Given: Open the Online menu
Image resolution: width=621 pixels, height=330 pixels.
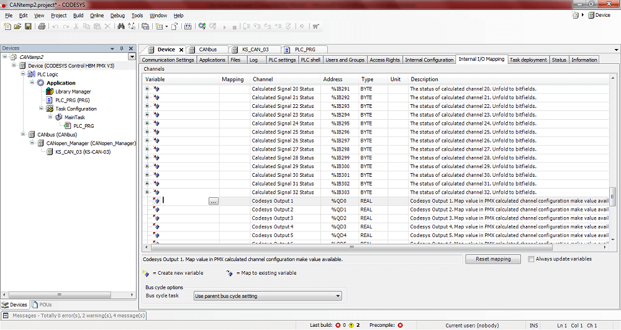Looking at the screenshot, I should click(x=97, y=16).
